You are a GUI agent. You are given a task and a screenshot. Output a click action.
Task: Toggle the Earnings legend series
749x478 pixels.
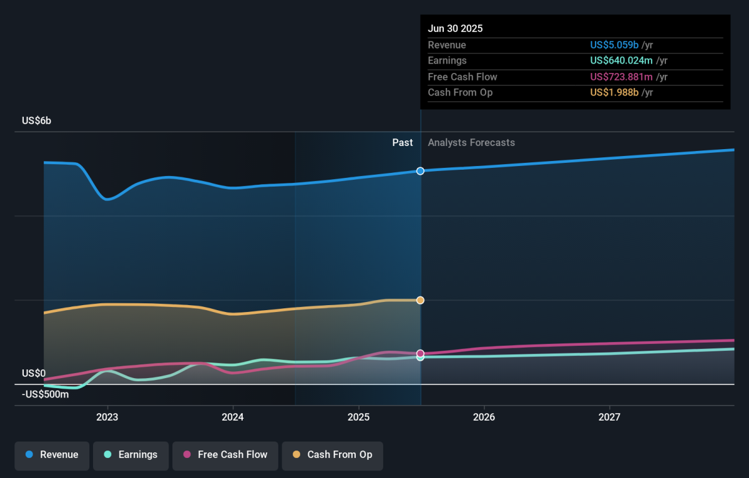tap(130, 455)
